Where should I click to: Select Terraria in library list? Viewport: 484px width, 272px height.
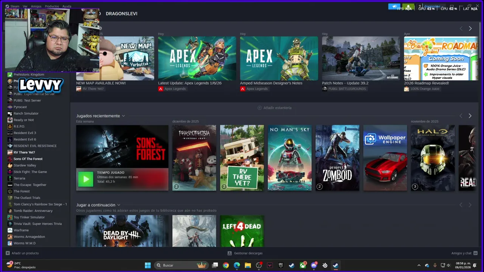(19, 178)
